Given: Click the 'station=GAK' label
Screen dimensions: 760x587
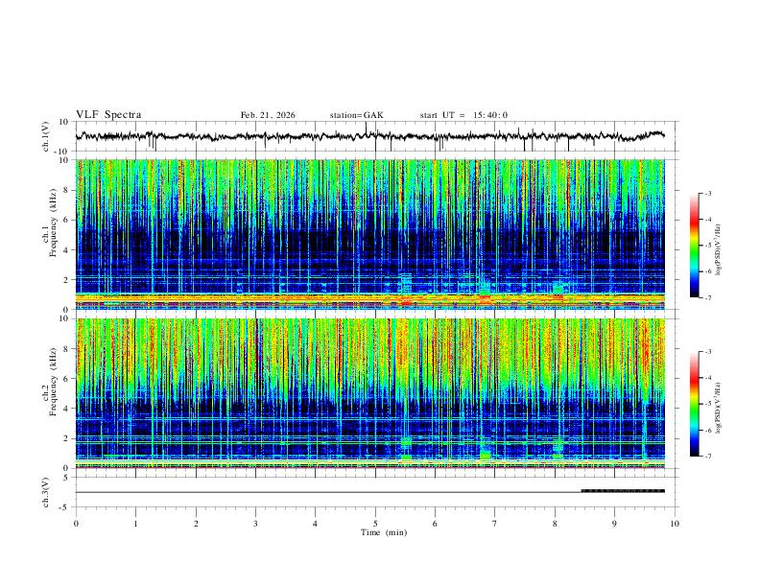Looking at the screenshot, I should (356, 115).
